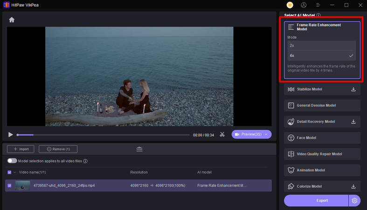Download the Stabilize Model
The height and width of the screenshot is (210, 367).
pos(353,89)
